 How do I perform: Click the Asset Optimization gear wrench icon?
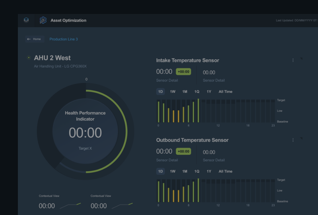click(43, 20)
